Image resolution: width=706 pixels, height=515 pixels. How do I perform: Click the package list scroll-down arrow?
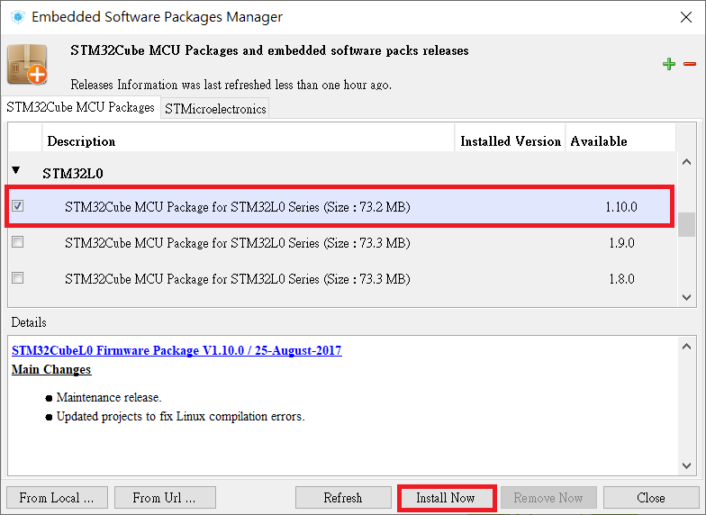[x=686, y=297]
